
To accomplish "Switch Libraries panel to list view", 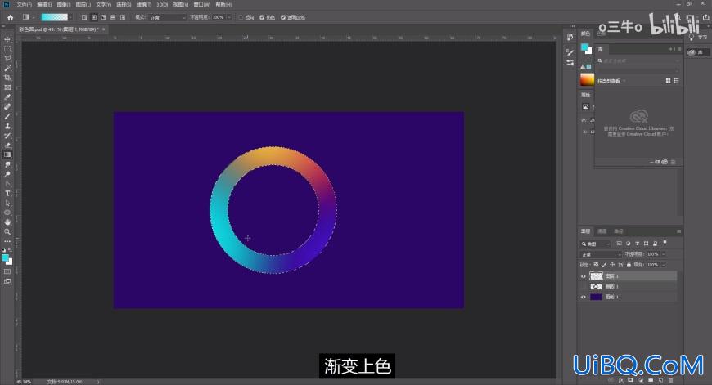I will pos(676,81).
